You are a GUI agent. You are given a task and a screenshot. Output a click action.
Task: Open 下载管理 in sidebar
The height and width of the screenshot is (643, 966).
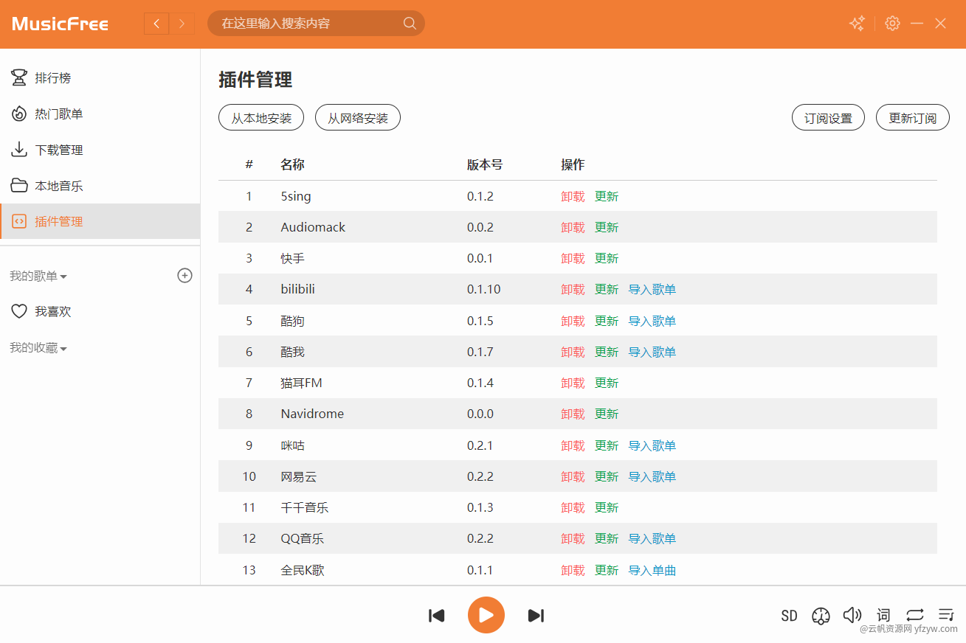pos(100,150)
